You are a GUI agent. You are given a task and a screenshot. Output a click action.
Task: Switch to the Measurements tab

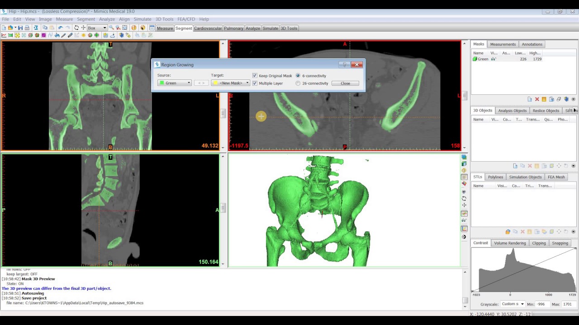(503, 44)
